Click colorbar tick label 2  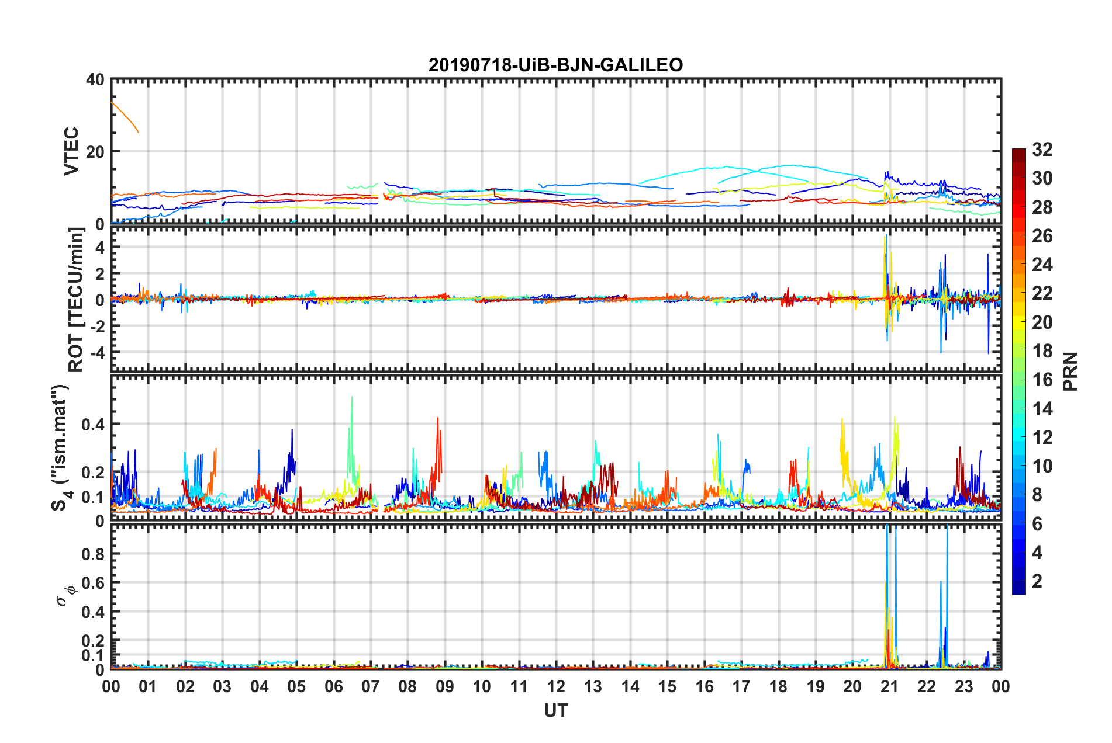pos(1037,581)
